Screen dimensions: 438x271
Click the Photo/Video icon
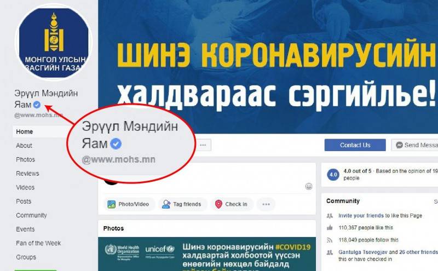pyautogui.click(x=112, y=204)
